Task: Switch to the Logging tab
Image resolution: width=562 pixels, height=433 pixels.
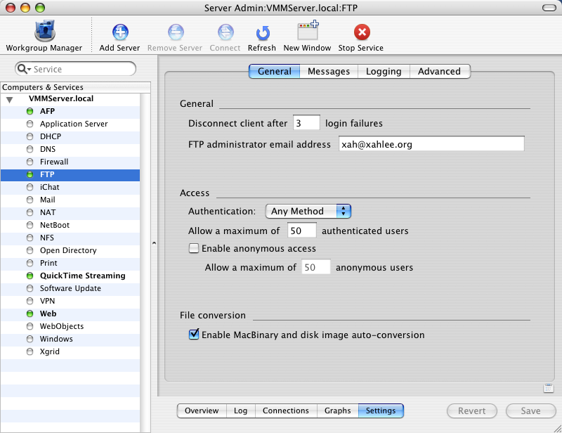Action: [x=384, y=72]
